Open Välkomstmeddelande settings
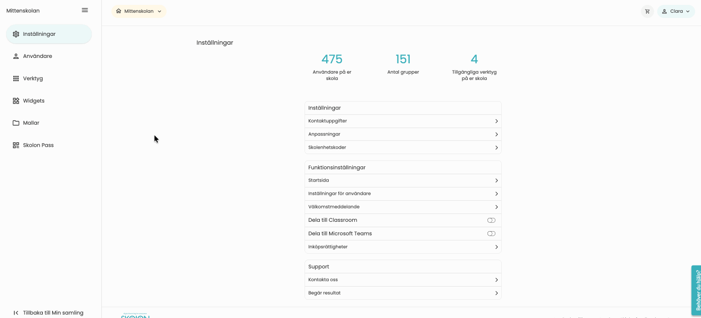Viewport: 701px width, 318px height. point(402,207)
